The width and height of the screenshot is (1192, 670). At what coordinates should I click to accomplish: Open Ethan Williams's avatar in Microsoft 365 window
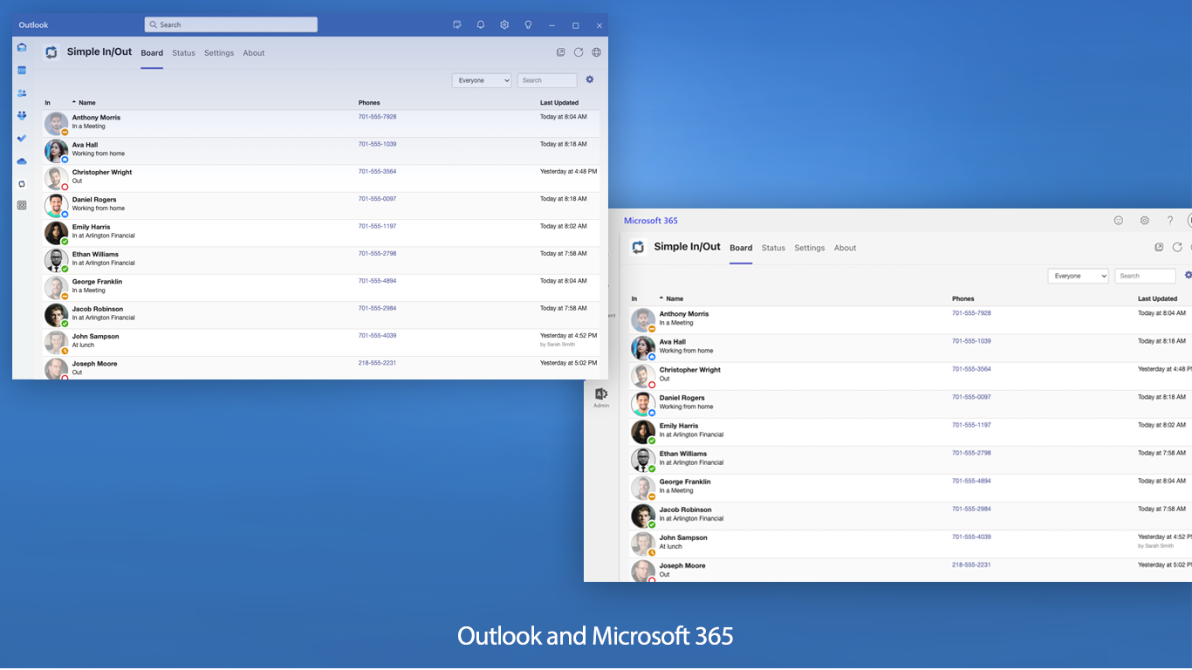(643, 460)
